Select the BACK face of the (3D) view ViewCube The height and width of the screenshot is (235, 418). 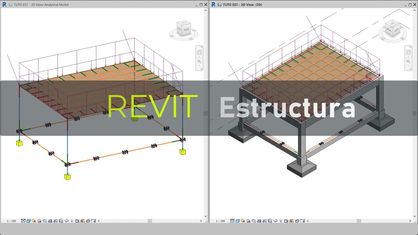[396, 30]
